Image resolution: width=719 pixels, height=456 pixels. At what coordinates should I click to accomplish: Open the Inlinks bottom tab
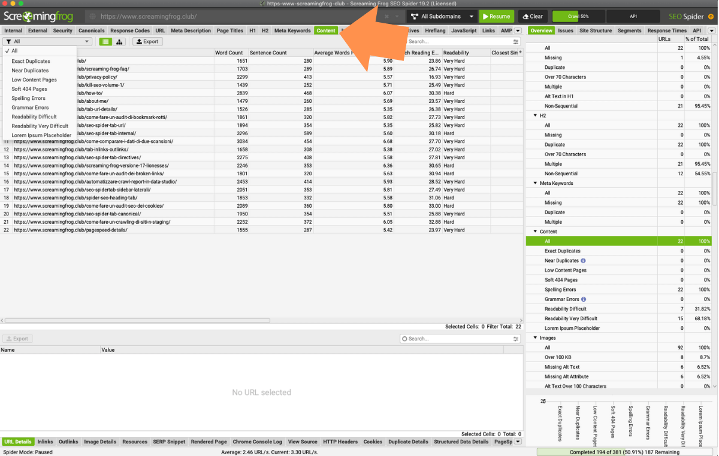pos(45,442)
